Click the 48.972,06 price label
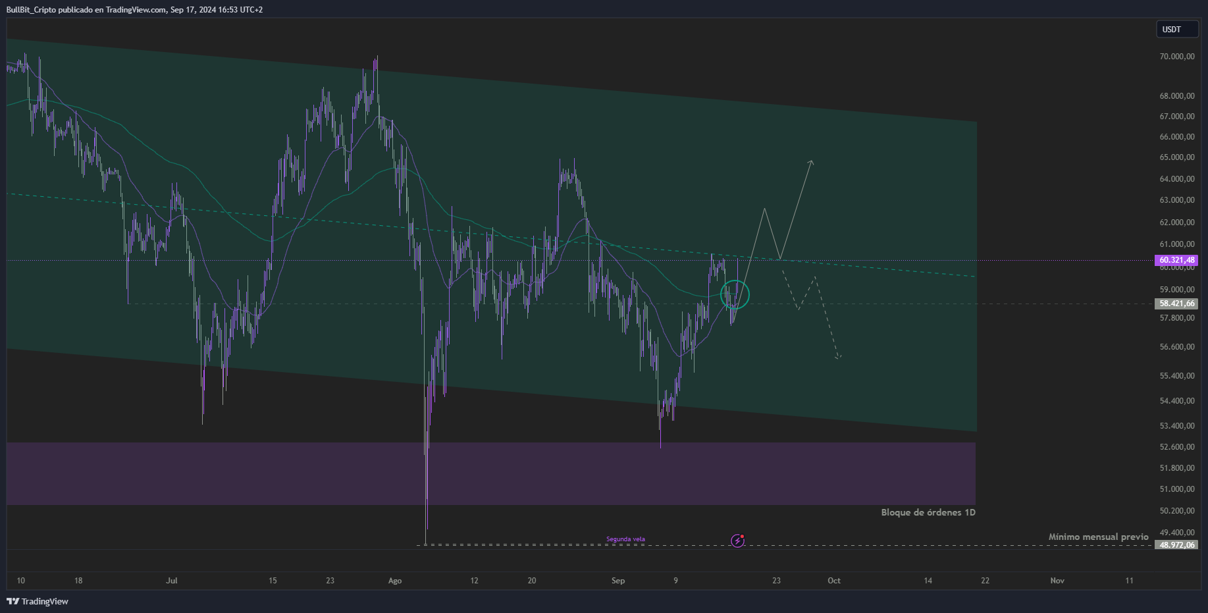Screen dimensions: 1208x613 [1176, 545]
